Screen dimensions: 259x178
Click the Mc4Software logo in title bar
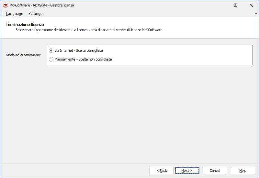(5, 5)
